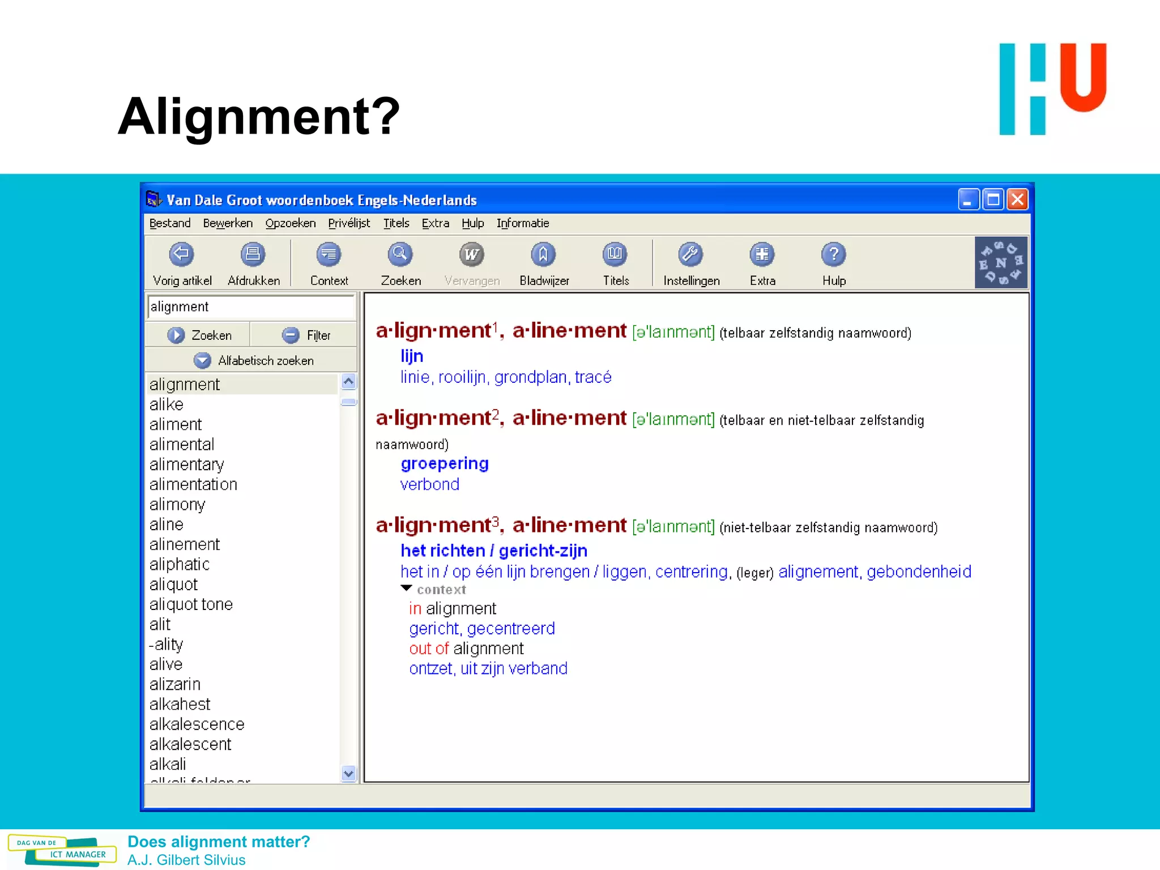The height and width of the screenshot is (870, 1160).
Task: Open the Bladwijzer bookmark icon
Action: [543, 254]
